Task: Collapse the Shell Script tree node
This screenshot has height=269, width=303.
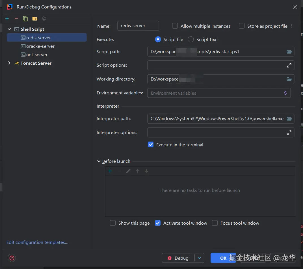Action: point(9,29)
